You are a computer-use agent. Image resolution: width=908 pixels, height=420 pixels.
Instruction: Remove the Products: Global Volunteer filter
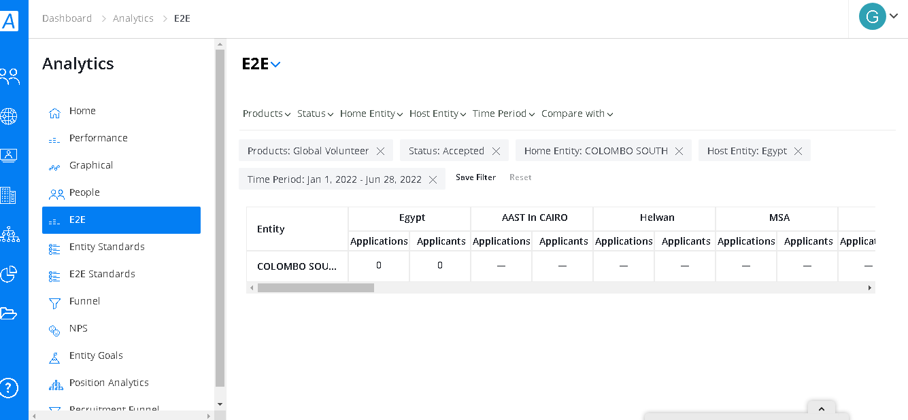tap(381, 151)
